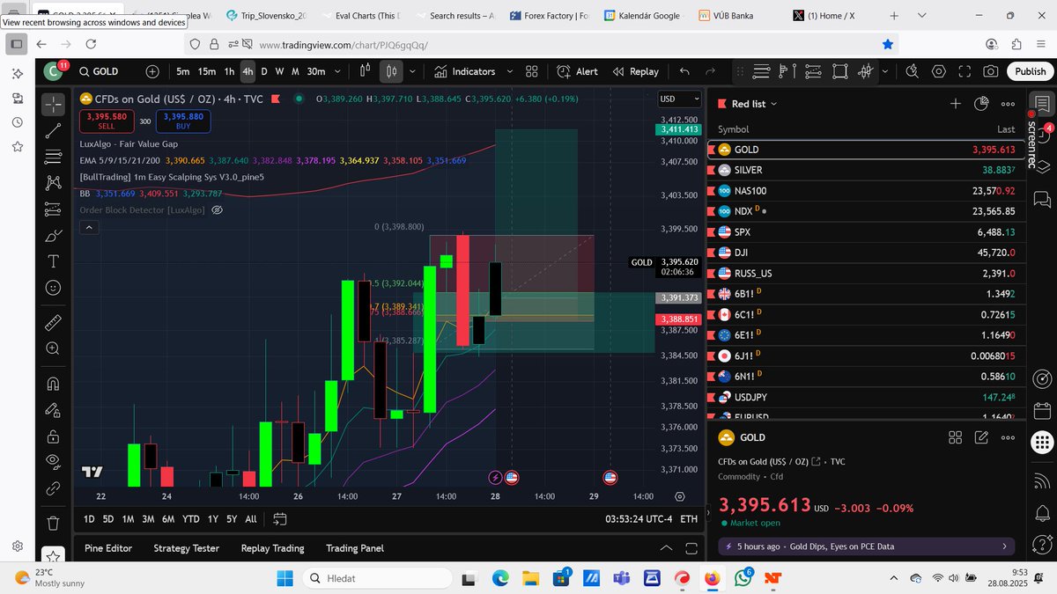Select the brush drawing tool
Viewport: 1057px width, 594px height.
pos(54,235)
